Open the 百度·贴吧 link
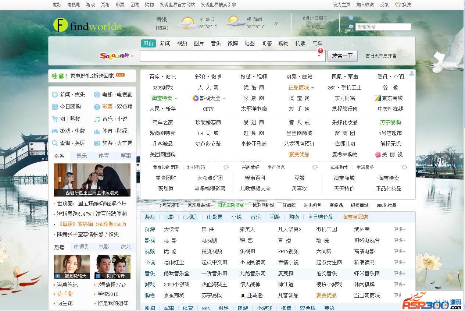The width and height of the screenshot is (465, 311). 162,77
